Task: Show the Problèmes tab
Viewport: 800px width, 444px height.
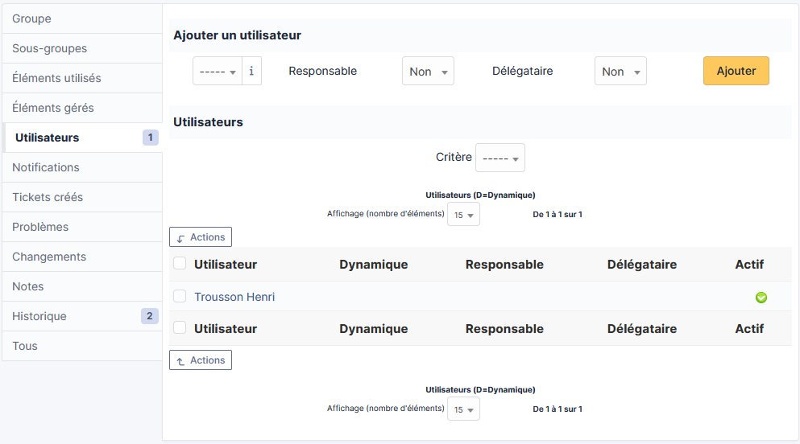Action: tap(82, 227)
